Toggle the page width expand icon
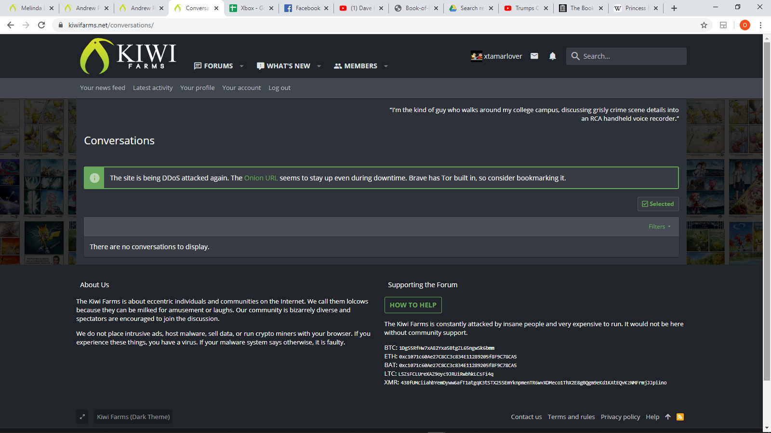The image size is (771, 433). [82, 417]
